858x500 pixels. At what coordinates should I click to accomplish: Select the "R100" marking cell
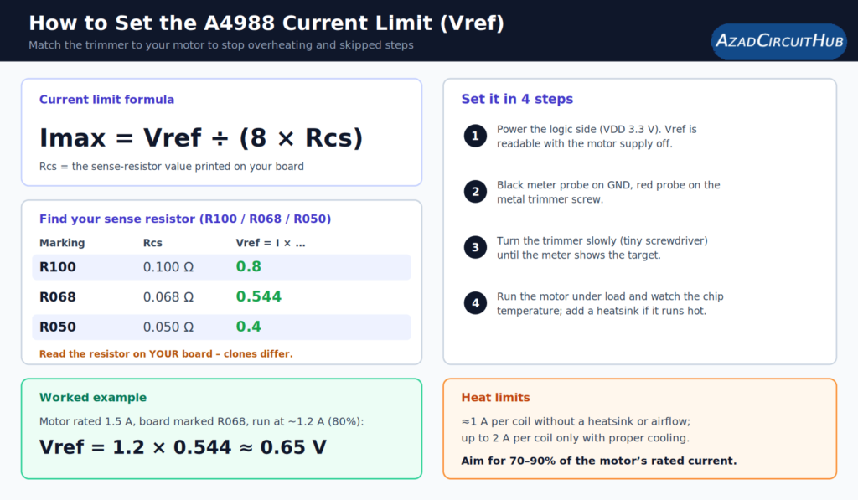[x=58, y=267]
